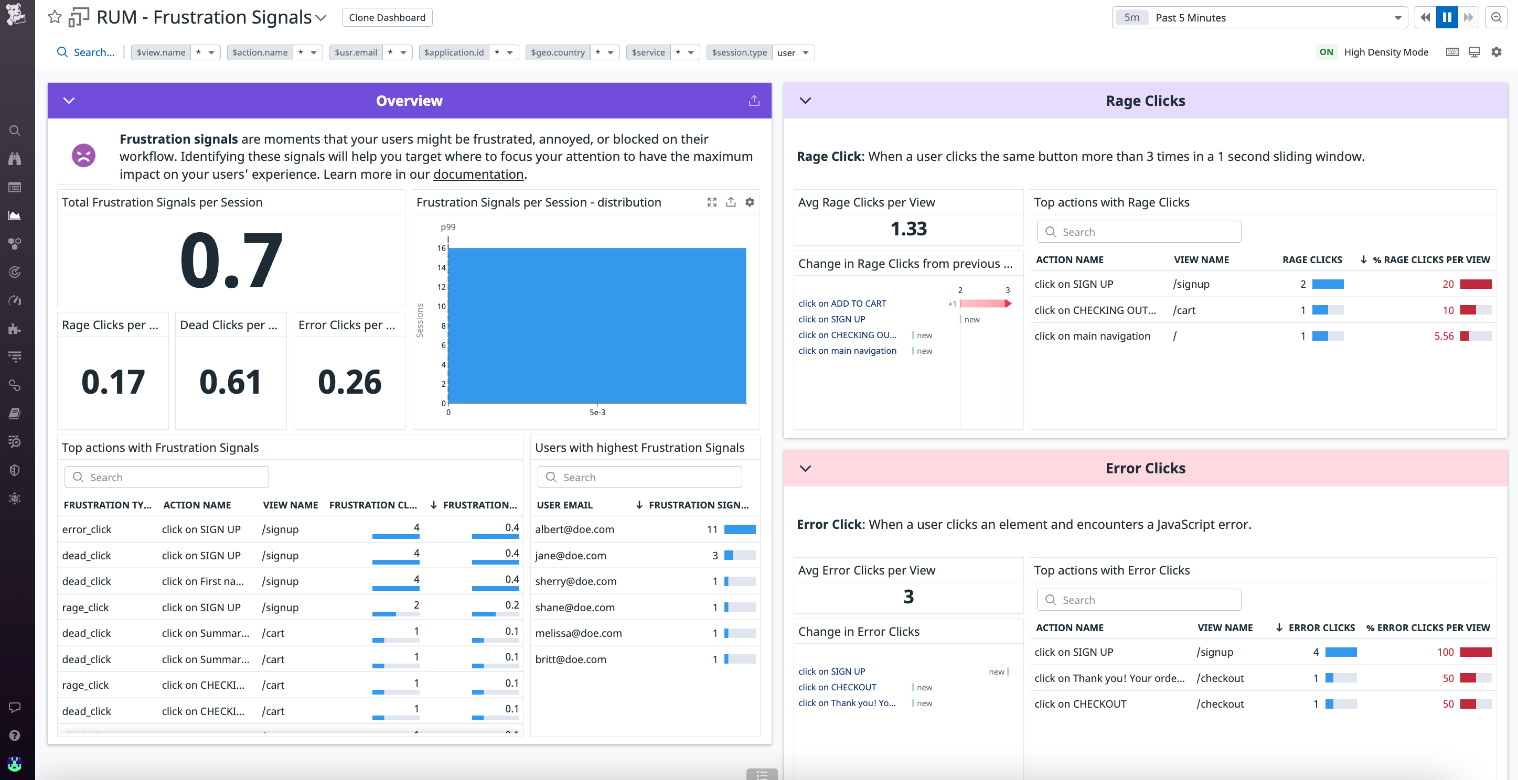Turn off High Density Mode
The image size is (1518, 780).
(1326, 52)
